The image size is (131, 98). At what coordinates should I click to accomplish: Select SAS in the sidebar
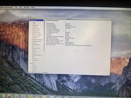click(33, 53)
